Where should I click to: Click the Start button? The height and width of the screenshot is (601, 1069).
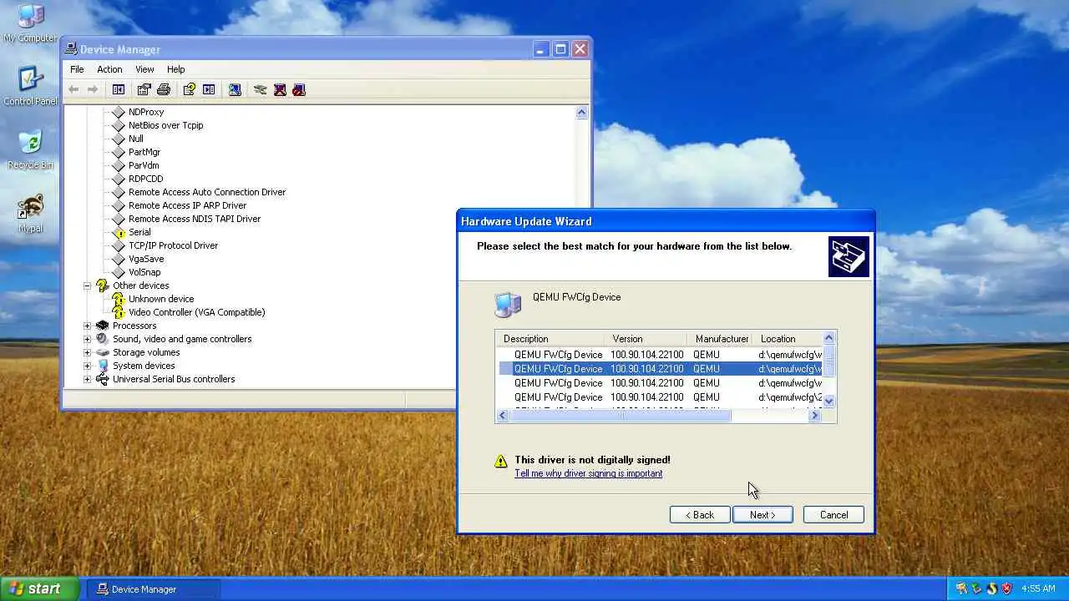39,588
